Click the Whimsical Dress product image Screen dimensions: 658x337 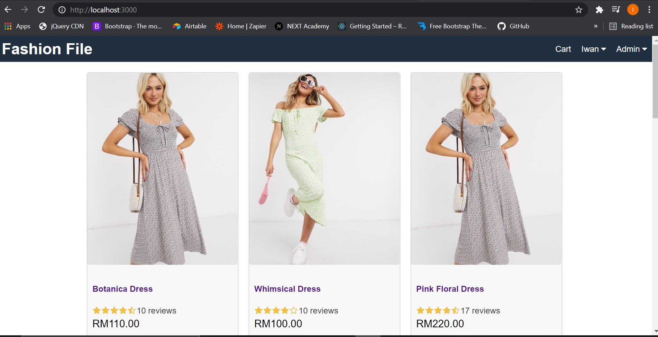tap(324, 169)
